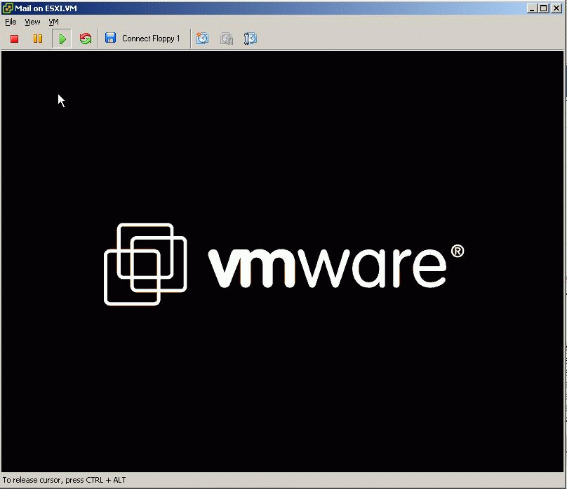Close the Mail on ESXI.VM window

[556, 8]
